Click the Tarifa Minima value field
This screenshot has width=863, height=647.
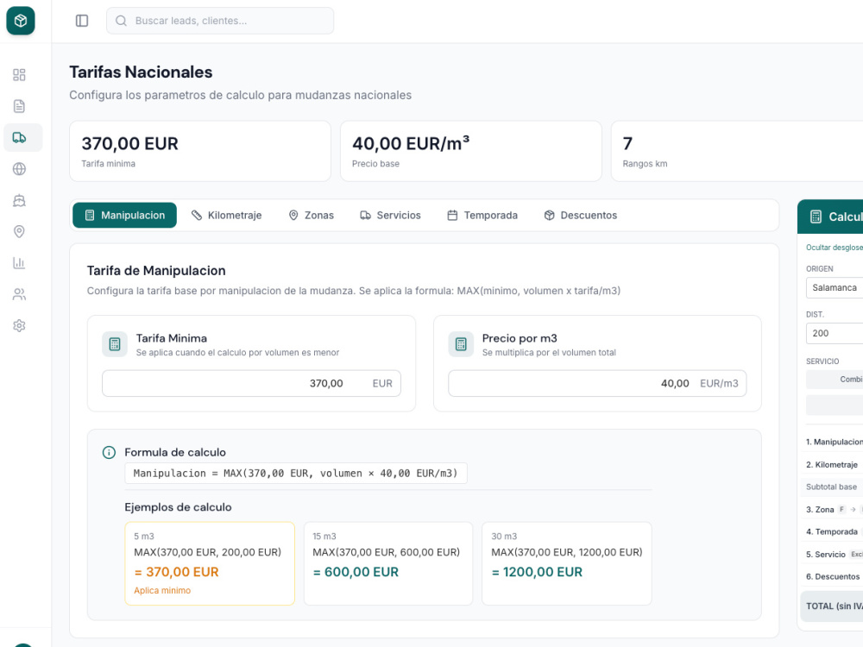251,384
